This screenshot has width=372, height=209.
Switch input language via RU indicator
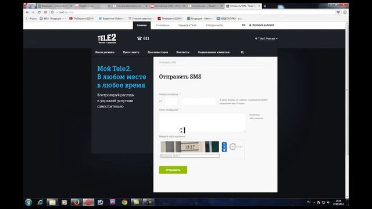click(x=309, y=202)
